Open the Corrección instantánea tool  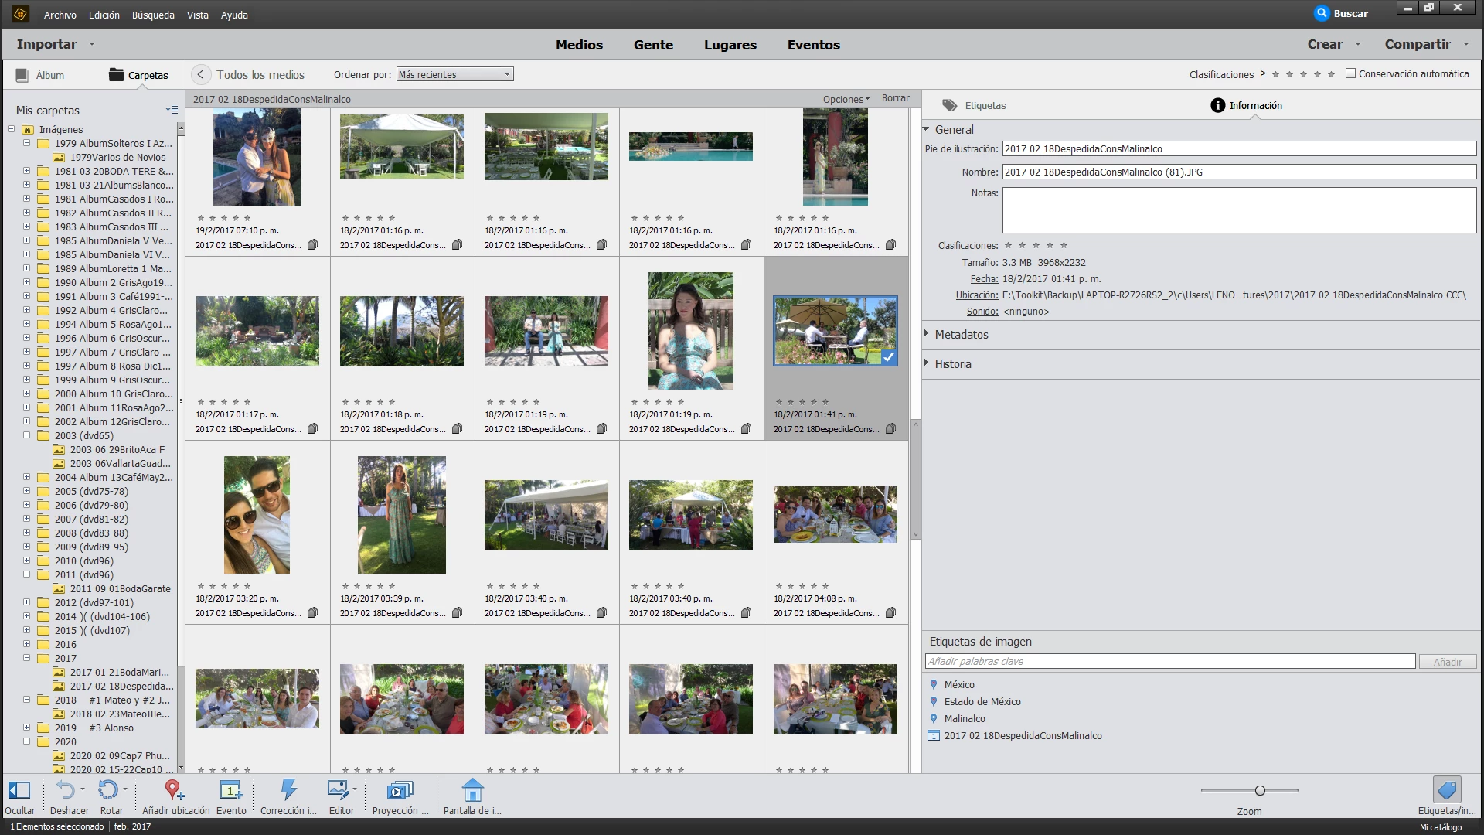pyautogui.click(x=288, y=790)
